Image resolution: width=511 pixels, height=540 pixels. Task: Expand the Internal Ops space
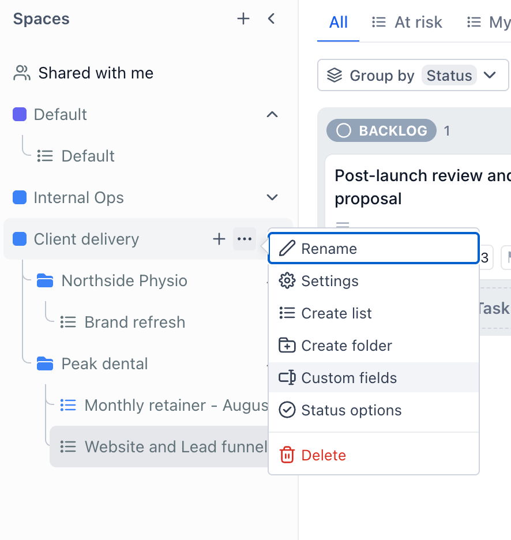coord(272,197)
